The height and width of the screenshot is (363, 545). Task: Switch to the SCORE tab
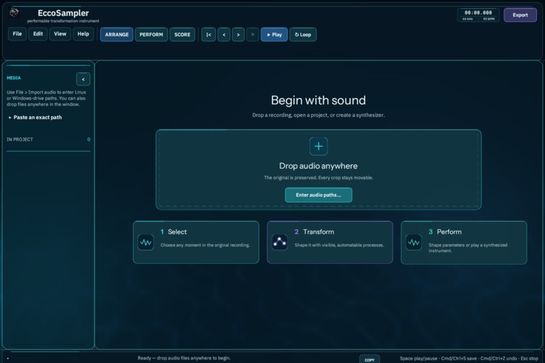click(x=183, y=34)
